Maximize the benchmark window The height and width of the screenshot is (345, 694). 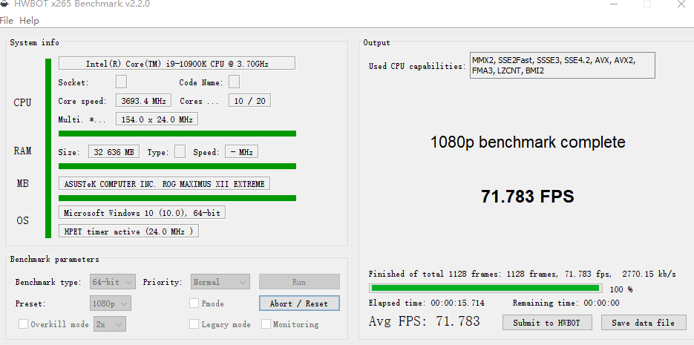pos(647,4)
